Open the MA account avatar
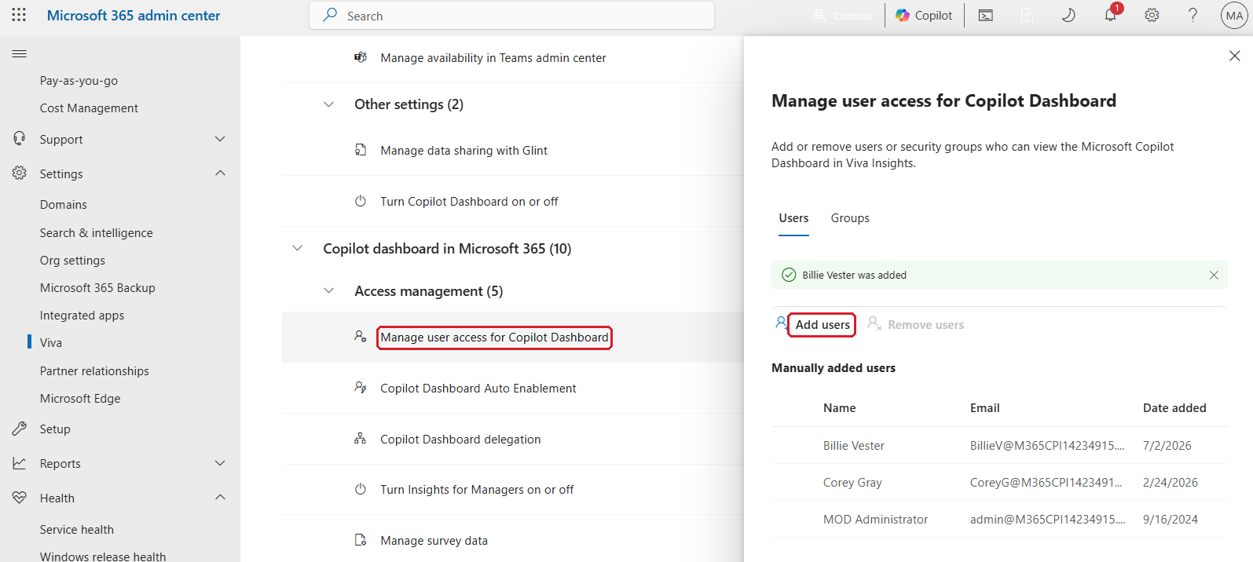Screen dimensions: 1253x562 [x=1234, y=16]
